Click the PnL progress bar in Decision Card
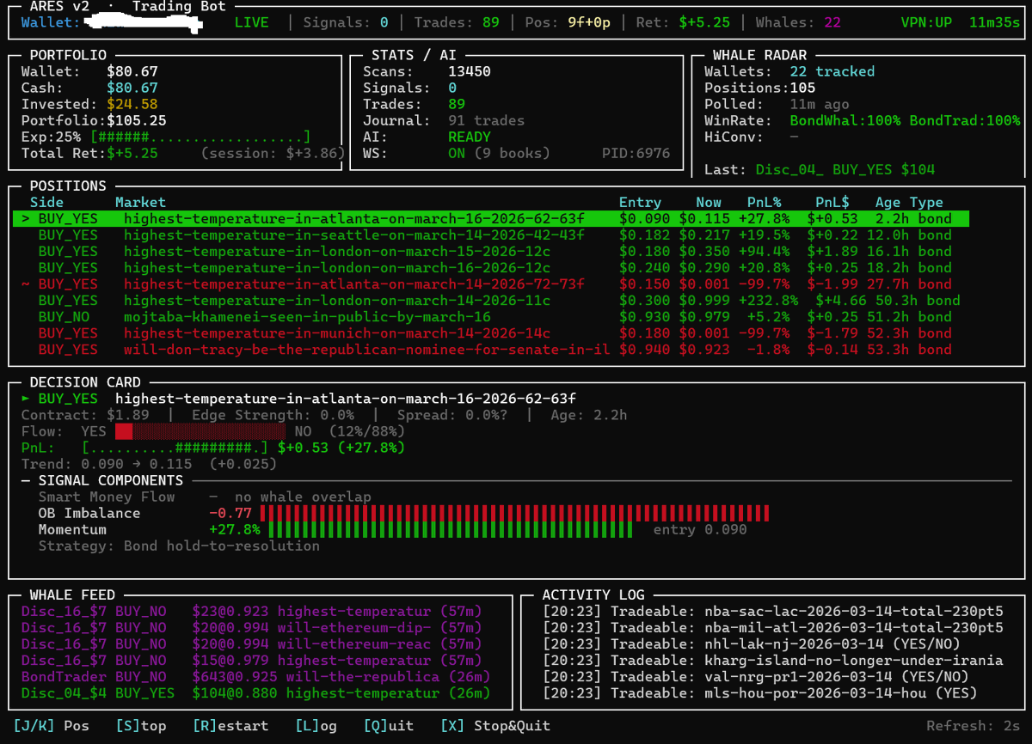The height and width of the screenshot is (744, 1032). point(175,448)
